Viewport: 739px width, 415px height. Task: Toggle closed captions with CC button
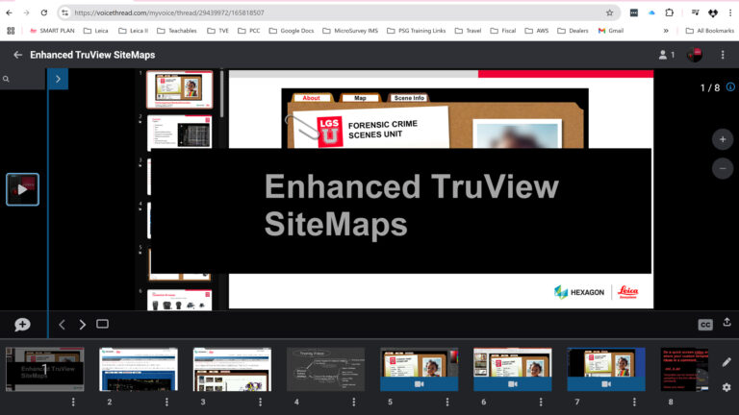(x=704, y=325)
